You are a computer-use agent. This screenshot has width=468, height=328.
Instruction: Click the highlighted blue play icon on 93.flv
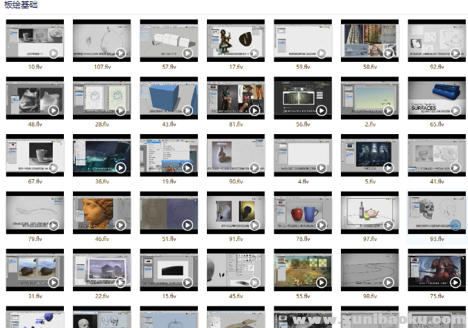tap(456, 226)
